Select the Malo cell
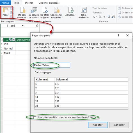The image size is (133, 133). pyautogui.click(x=10, y=53)
